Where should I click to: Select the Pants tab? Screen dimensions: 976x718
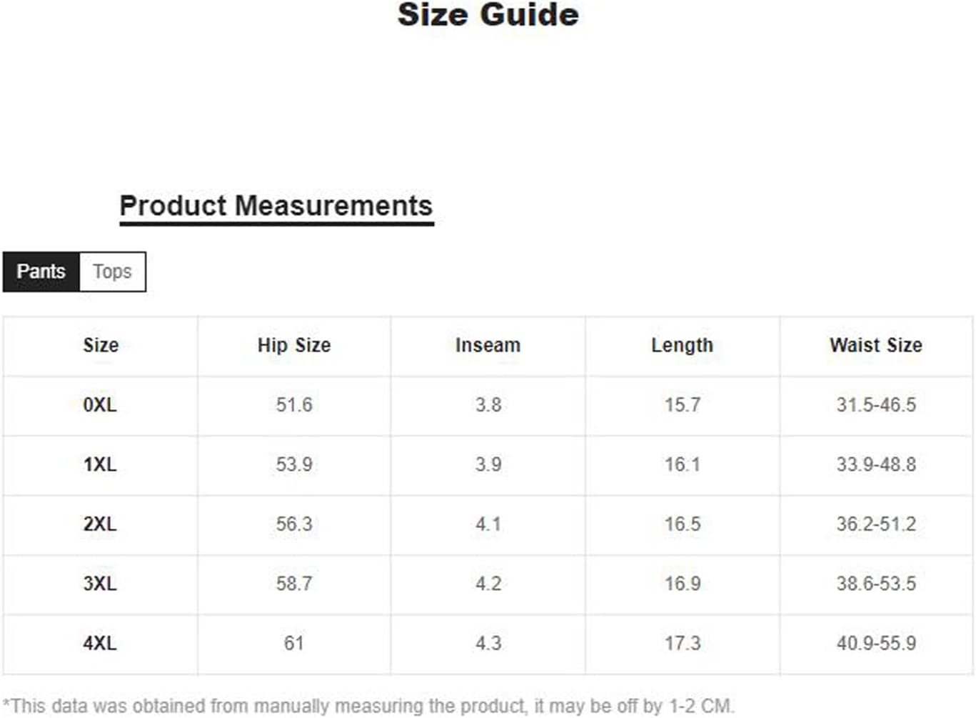41,271
